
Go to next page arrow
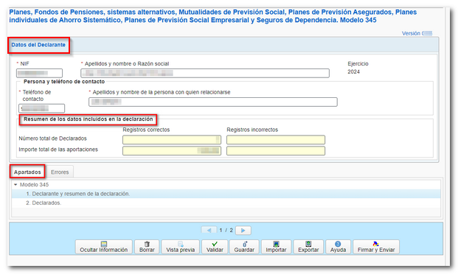click(x=243, y=231)
